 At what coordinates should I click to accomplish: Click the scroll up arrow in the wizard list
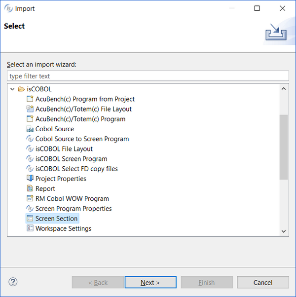click(284, 89)
